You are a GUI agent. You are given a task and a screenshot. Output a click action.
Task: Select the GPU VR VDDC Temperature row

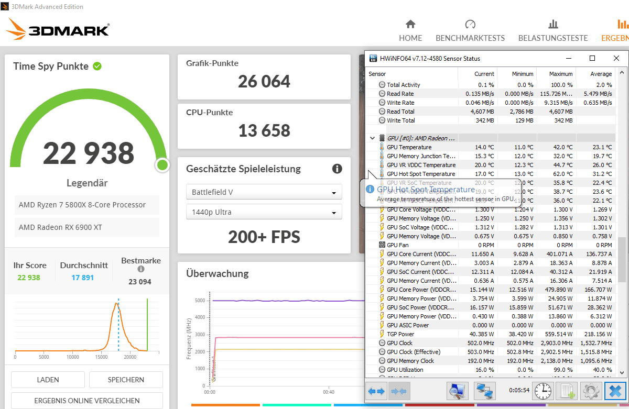pyautogui.click(x=490, y=165)
